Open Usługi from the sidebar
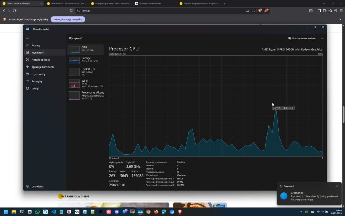Image resolution: width=345 pixels, height=216 pixels. click(x=35, y=88)
